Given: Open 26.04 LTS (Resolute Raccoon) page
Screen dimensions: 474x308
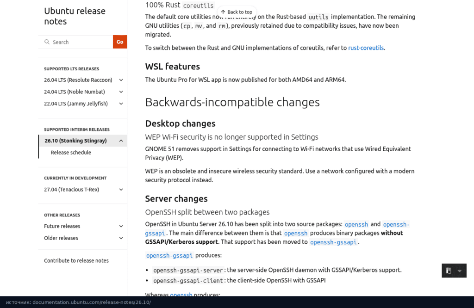Looking at the screenshot, I should [x=78, y=80].
